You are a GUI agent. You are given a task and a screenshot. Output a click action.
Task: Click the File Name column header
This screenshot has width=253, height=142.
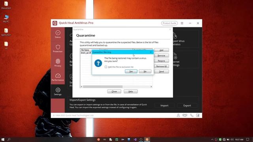click(90, 50)
